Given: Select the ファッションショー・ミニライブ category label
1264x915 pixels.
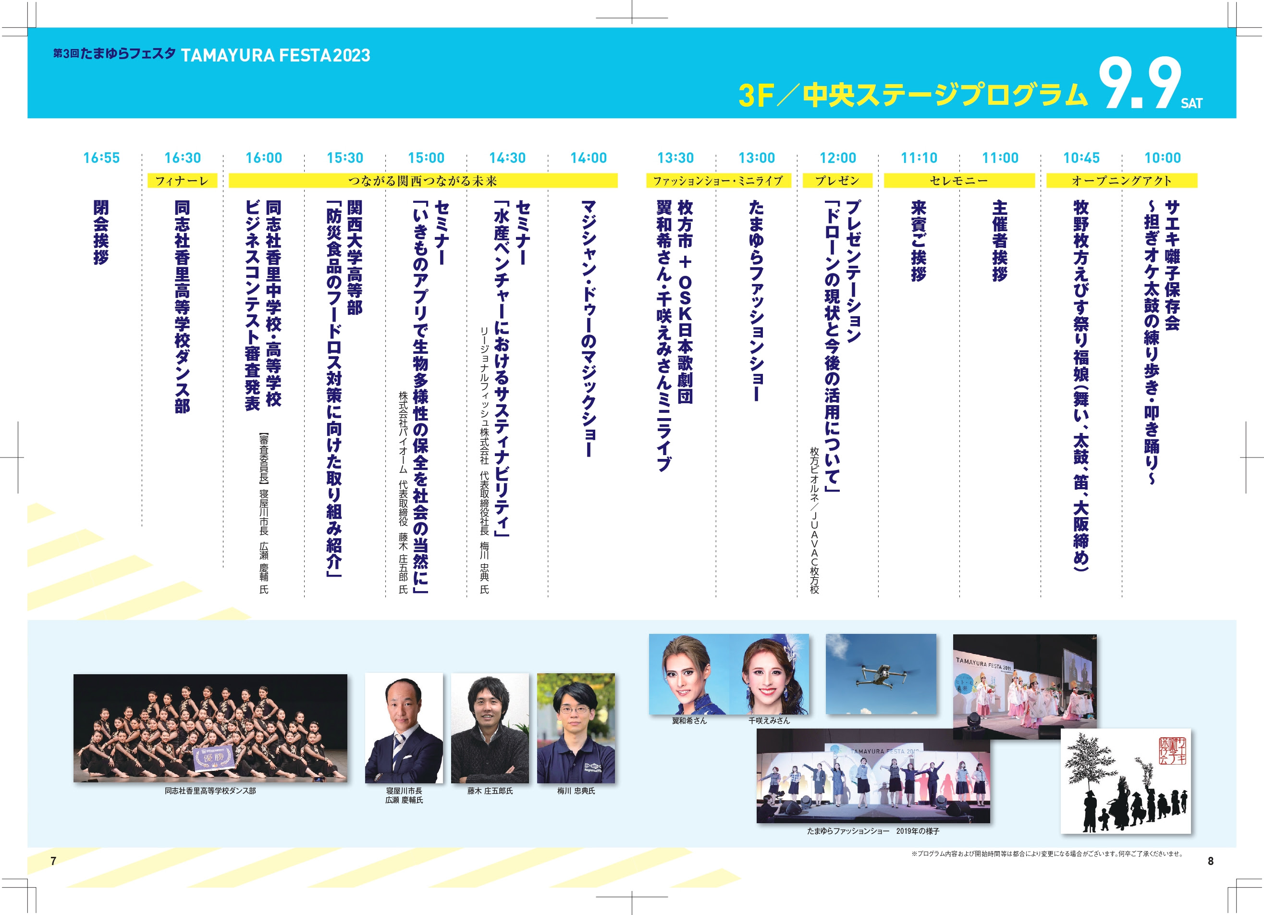Looking at the screenshot, I should [x=718, y=181].
